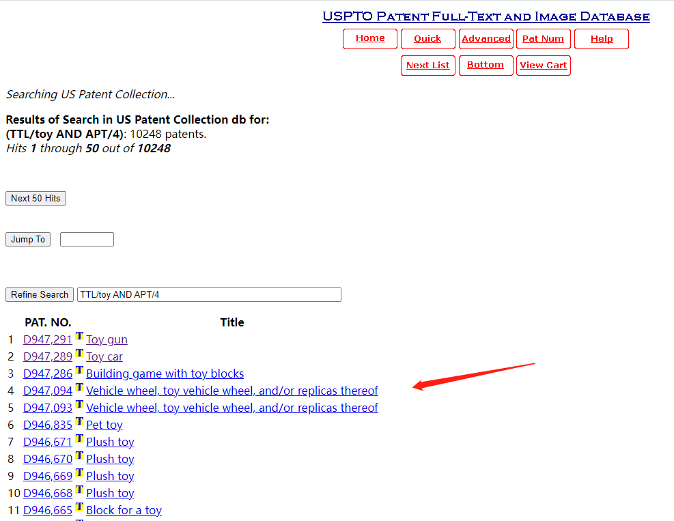Open the USPTO Patent Full-Text database header link
Viewport: 674px width, 521px height.
(486, 16)
